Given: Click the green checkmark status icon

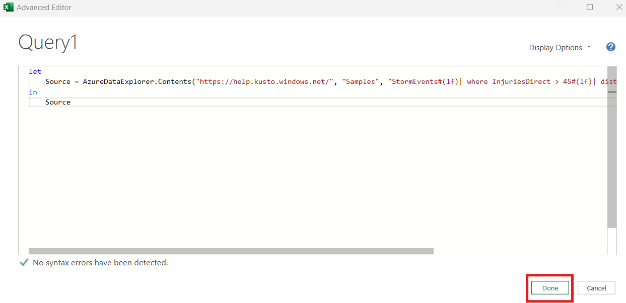Looking at the screenshot, I should [x=24, y=262].
